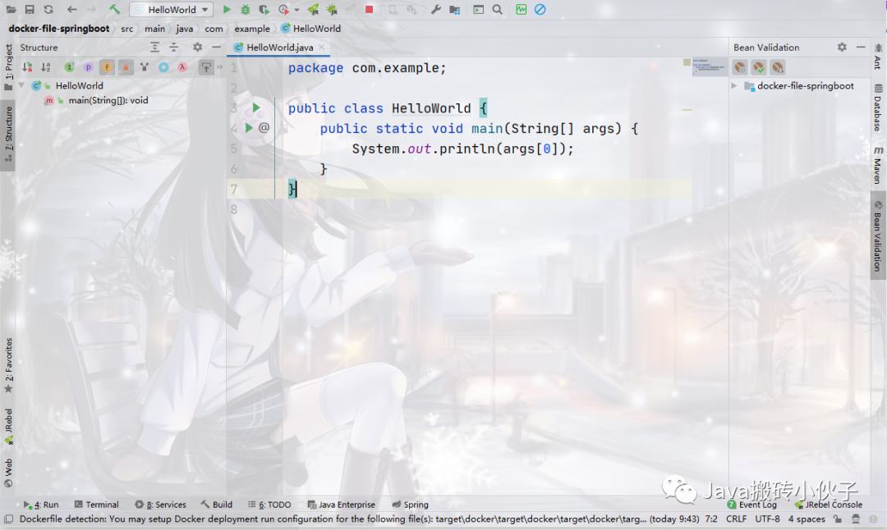Toggle Show Anonymous Classes blue circle icon
This screenshot has height=530, width=887.
(163, 67)
